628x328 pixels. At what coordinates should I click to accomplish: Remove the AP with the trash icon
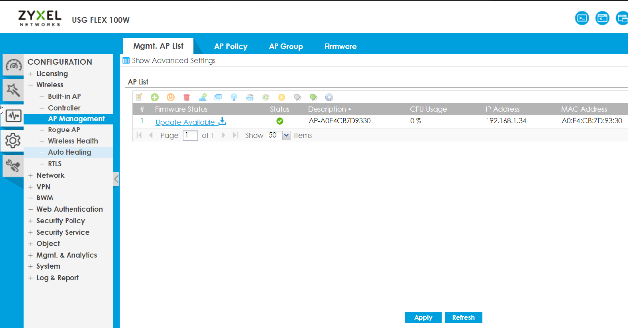tap(186, 97)
